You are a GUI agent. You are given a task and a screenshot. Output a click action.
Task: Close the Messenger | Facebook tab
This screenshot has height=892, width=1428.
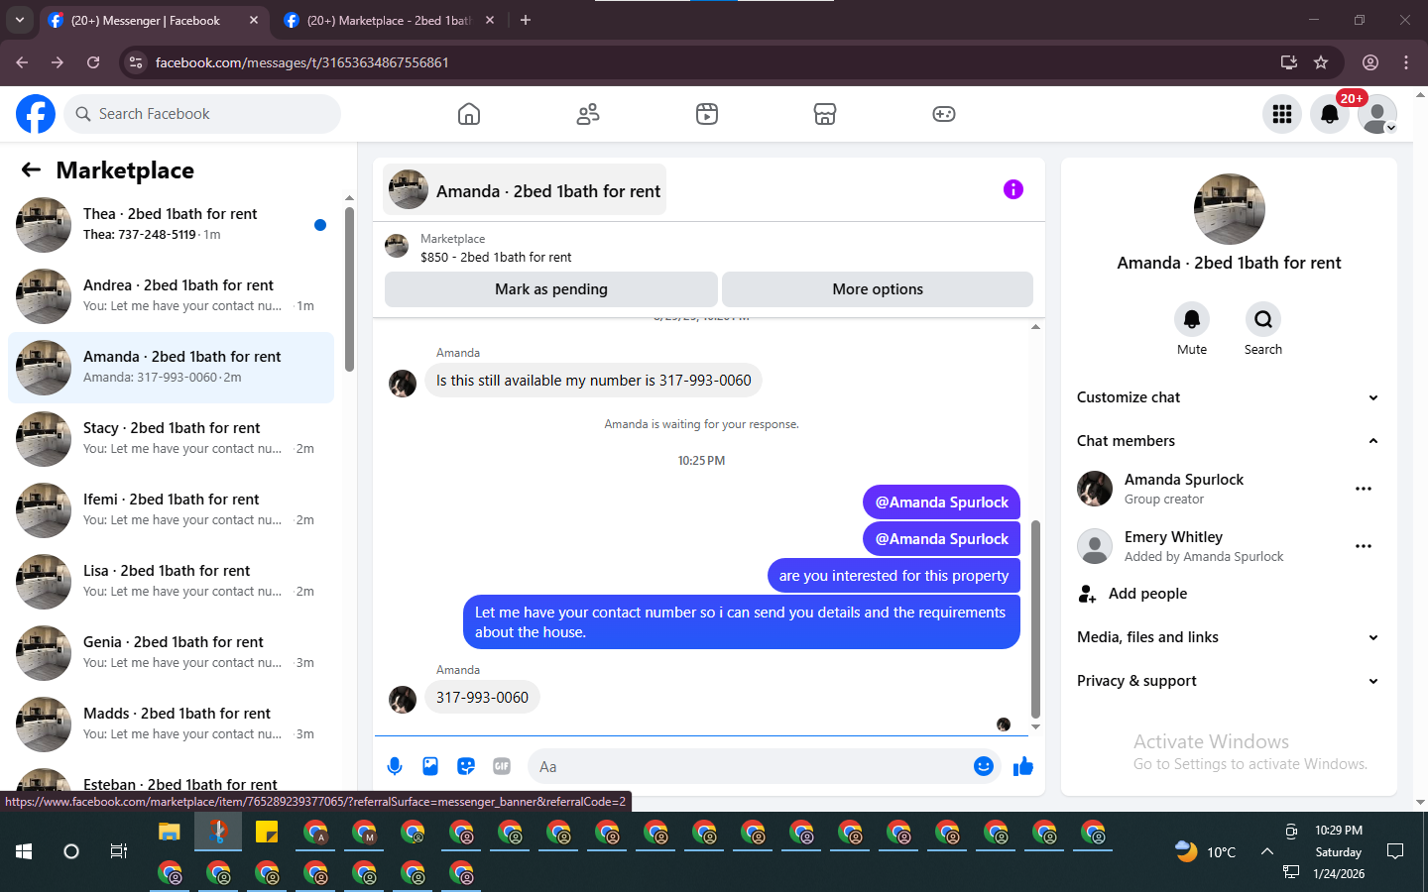(254, 20)
